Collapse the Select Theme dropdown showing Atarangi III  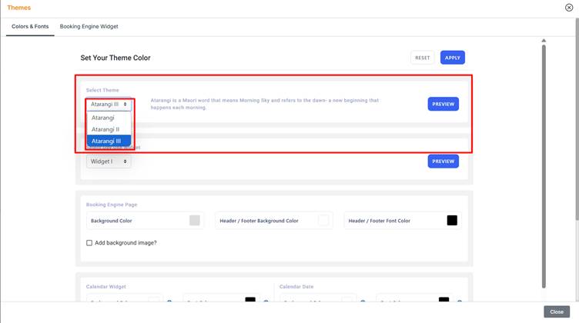click(x=109, y=104)
